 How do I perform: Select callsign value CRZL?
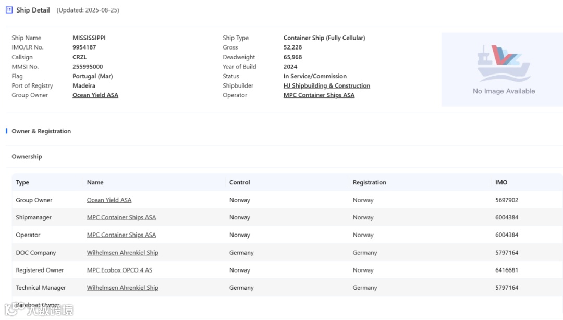point(80,57)
